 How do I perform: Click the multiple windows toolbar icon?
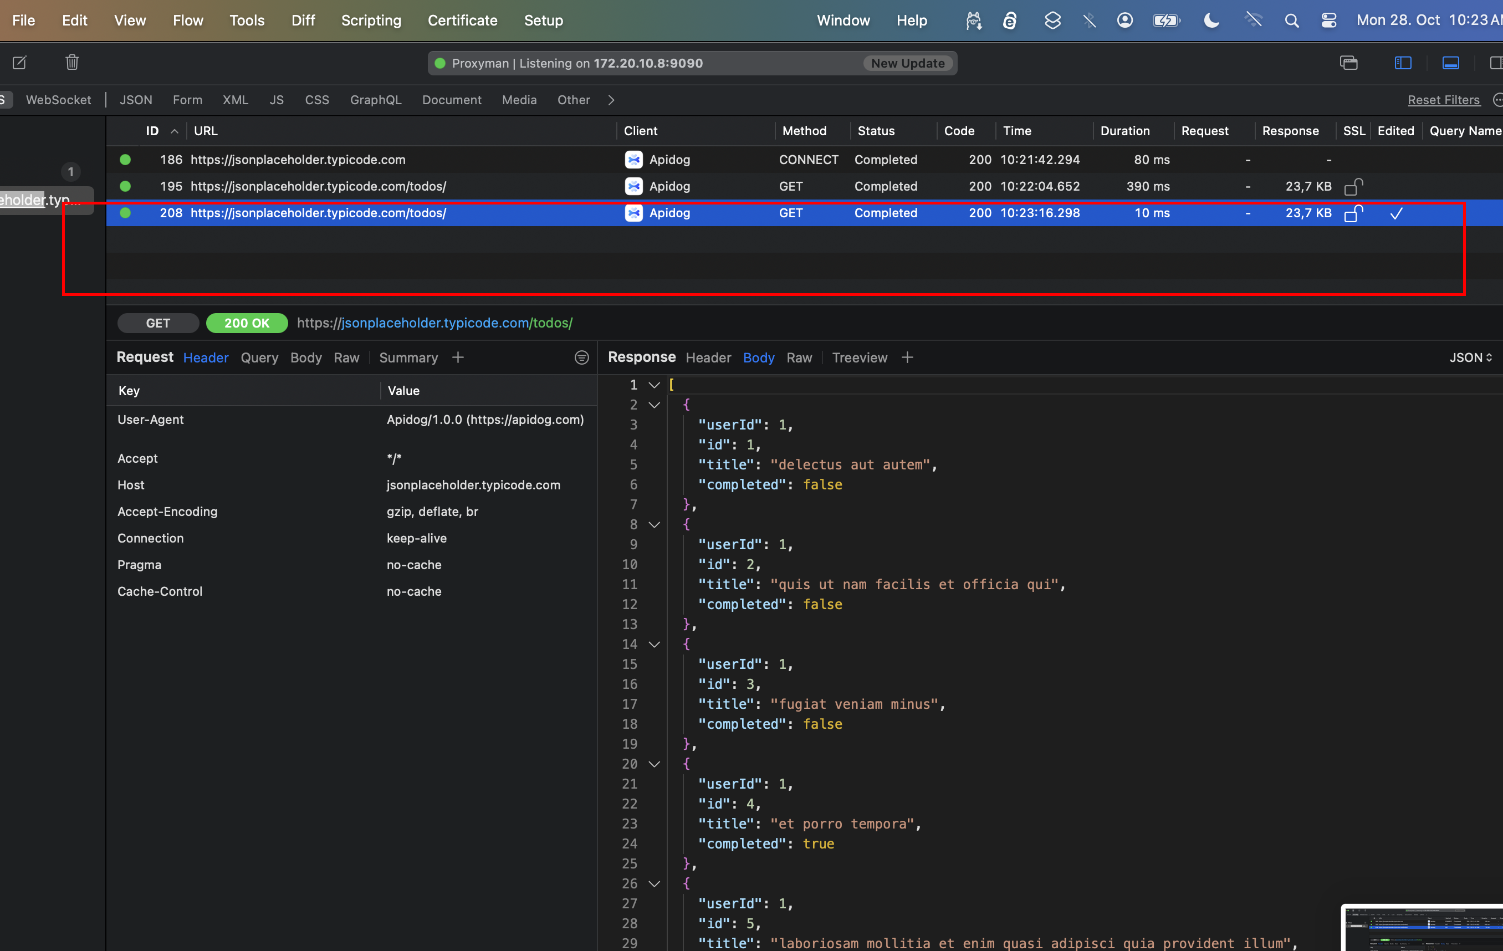1348,63
